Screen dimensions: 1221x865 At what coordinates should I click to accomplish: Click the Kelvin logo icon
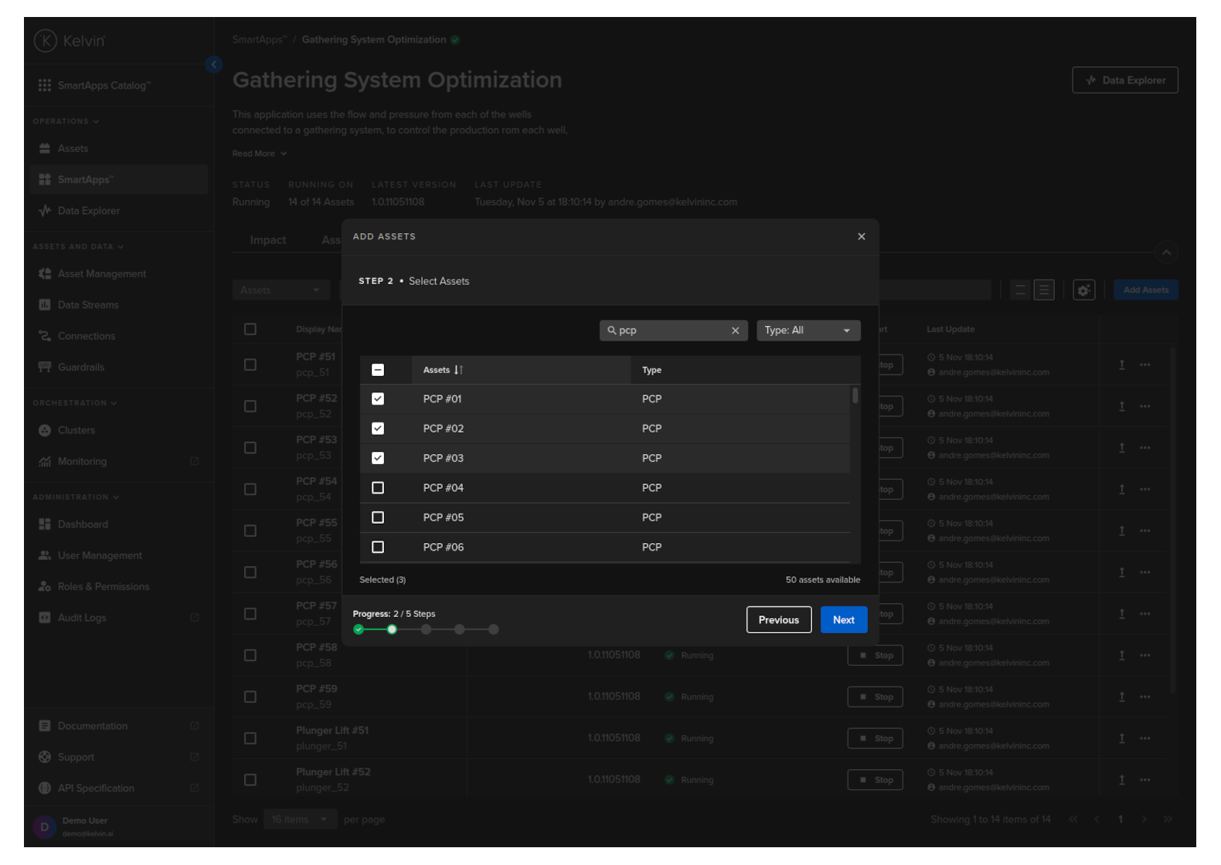click(x=46, y=41)
